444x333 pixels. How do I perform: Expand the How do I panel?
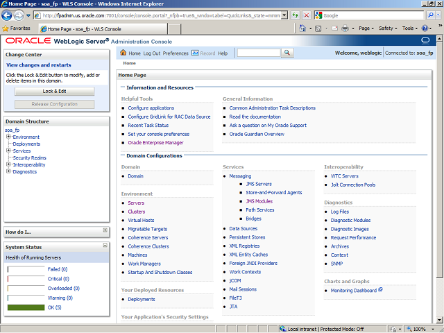[x=105, y=230]
